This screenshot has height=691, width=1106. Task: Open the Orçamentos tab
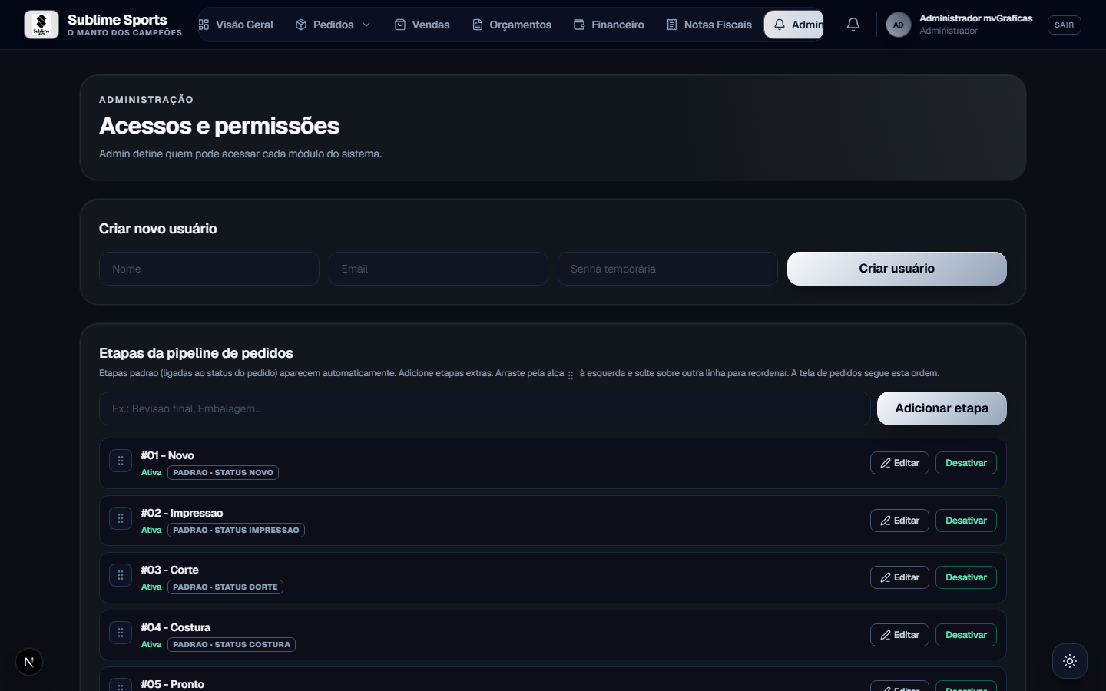tap(512, 25)
